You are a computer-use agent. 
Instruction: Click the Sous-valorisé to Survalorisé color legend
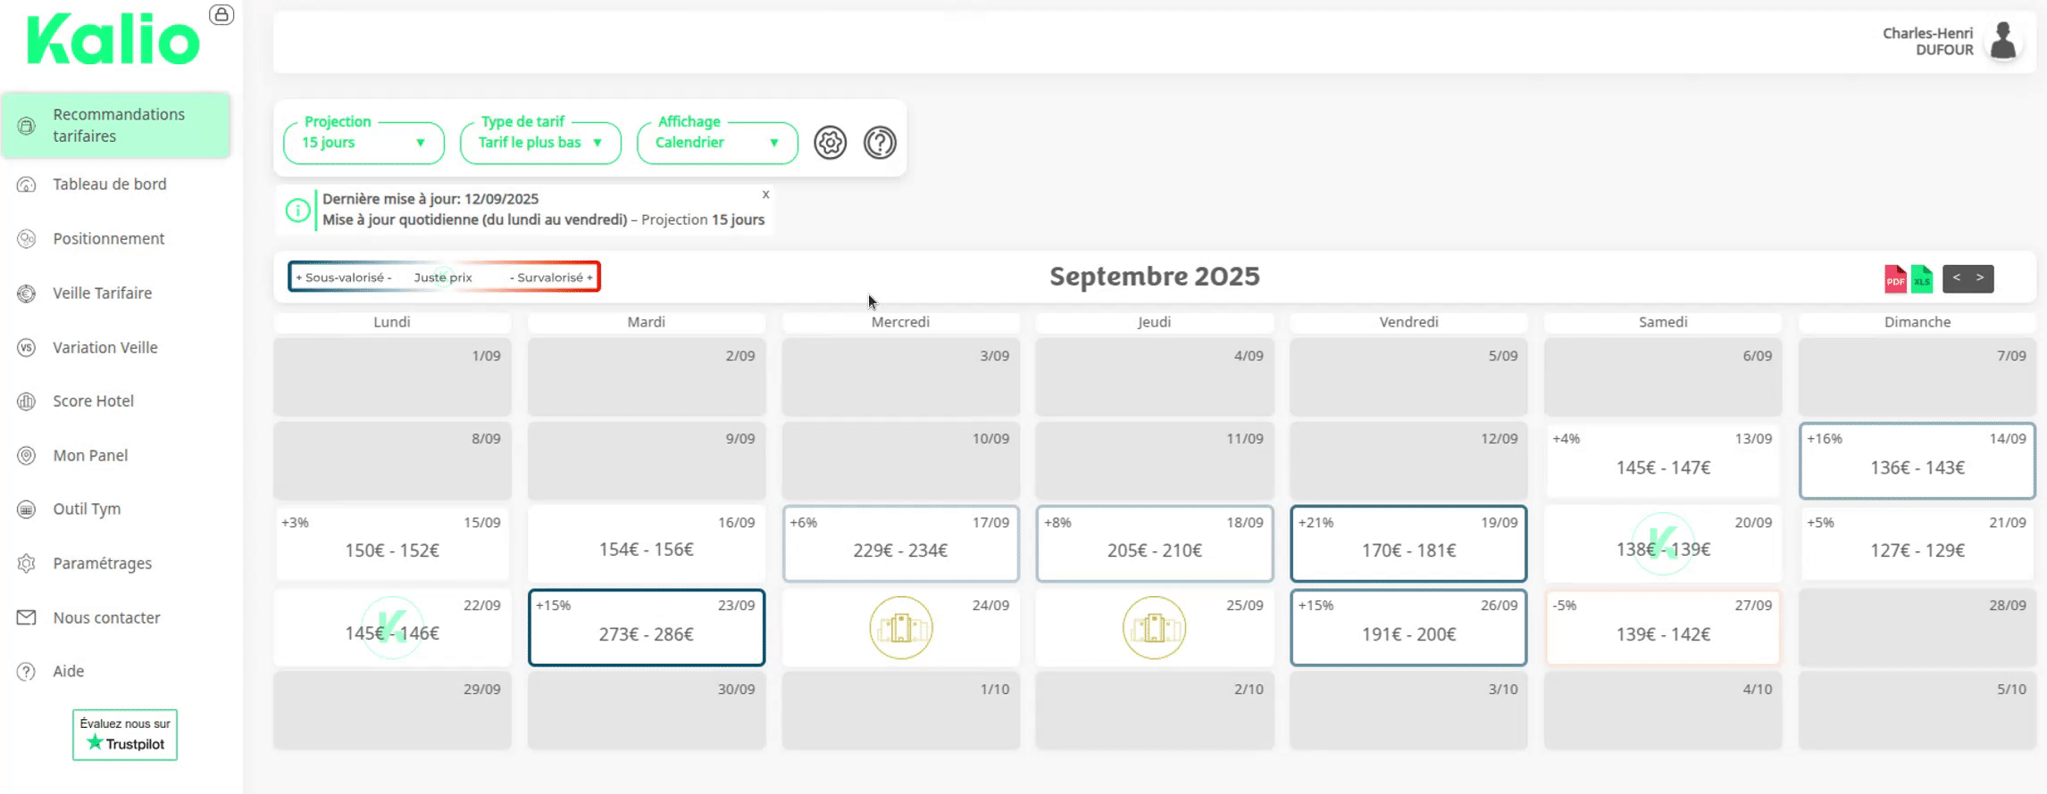444,277
